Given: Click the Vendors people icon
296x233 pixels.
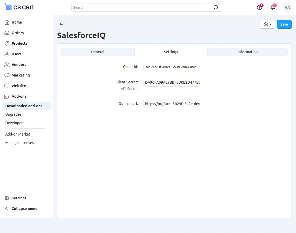Looking at the screenshot, I should (x=7, y=65).
